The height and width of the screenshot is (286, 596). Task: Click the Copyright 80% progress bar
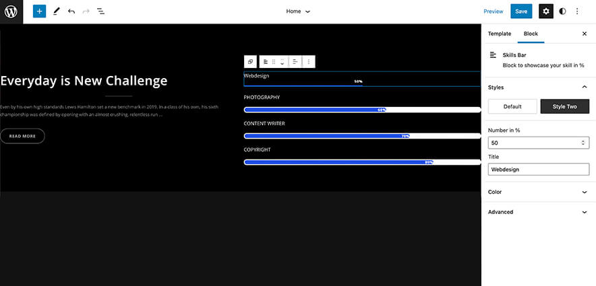[362, 162]
